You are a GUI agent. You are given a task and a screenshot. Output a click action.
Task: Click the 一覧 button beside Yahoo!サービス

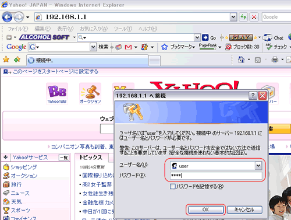(x=64, y=158)
